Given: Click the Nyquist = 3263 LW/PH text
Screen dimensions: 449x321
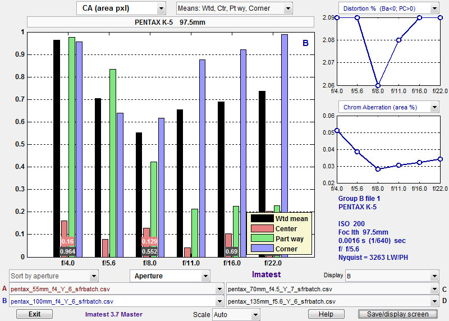Looking at the screenshot, I should pos(373,258).
